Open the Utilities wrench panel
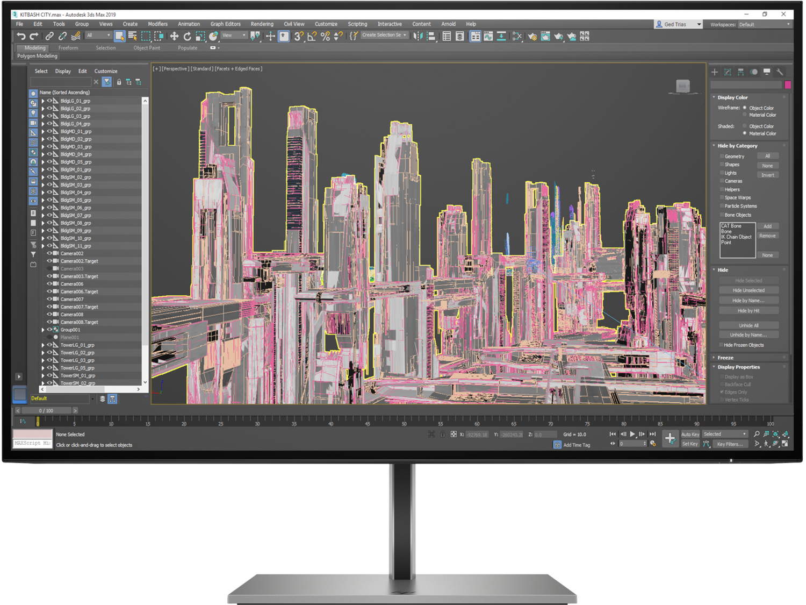 [780, 72]
